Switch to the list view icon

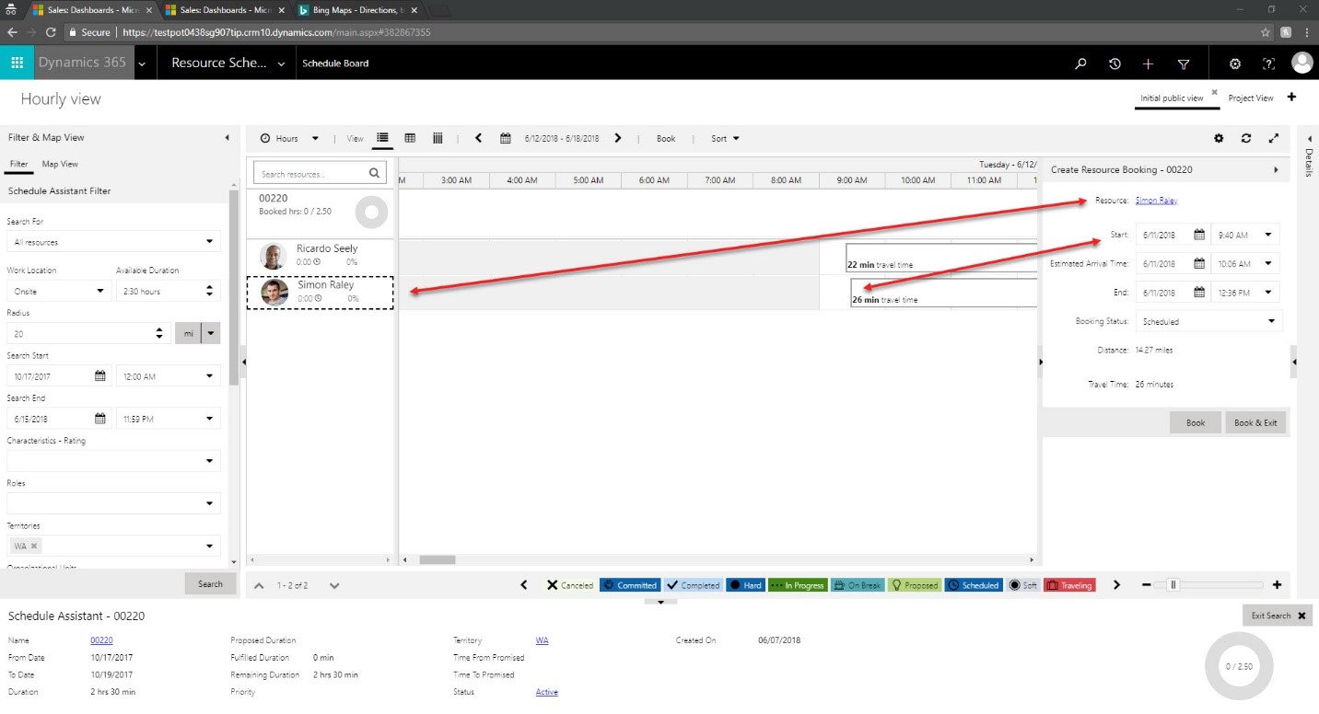[382, 138]
